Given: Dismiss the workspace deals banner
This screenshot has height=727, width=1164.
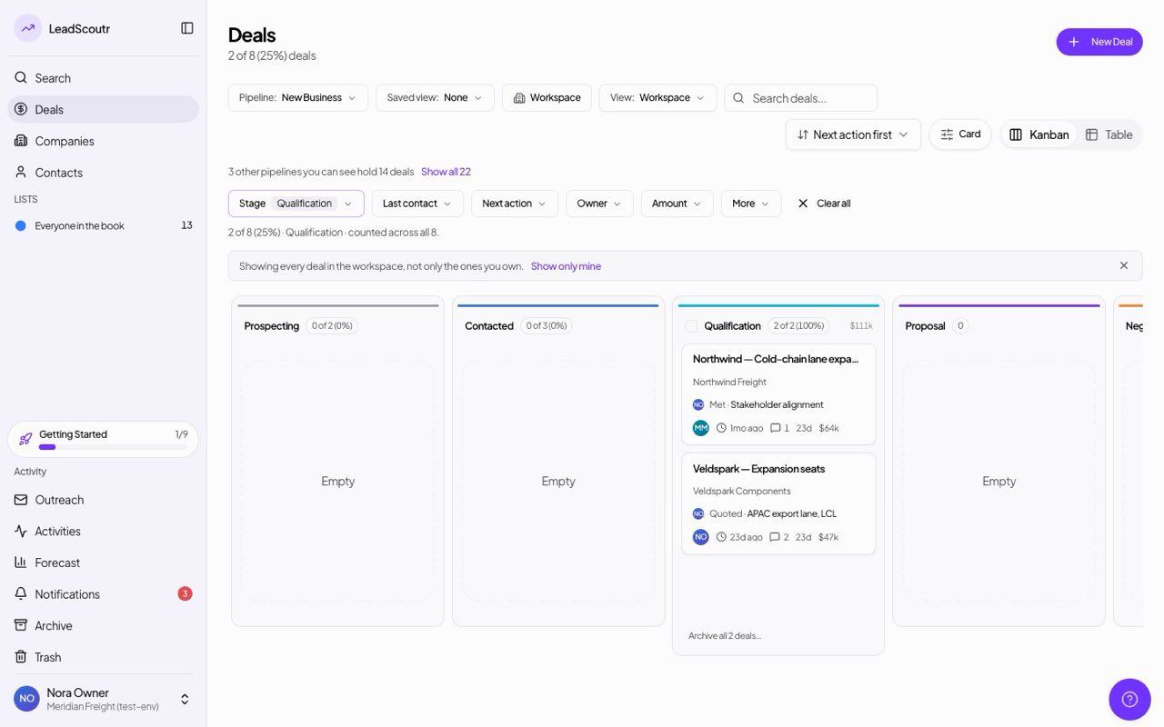Looking at the screenshot, I should [x=1124, y=265].
